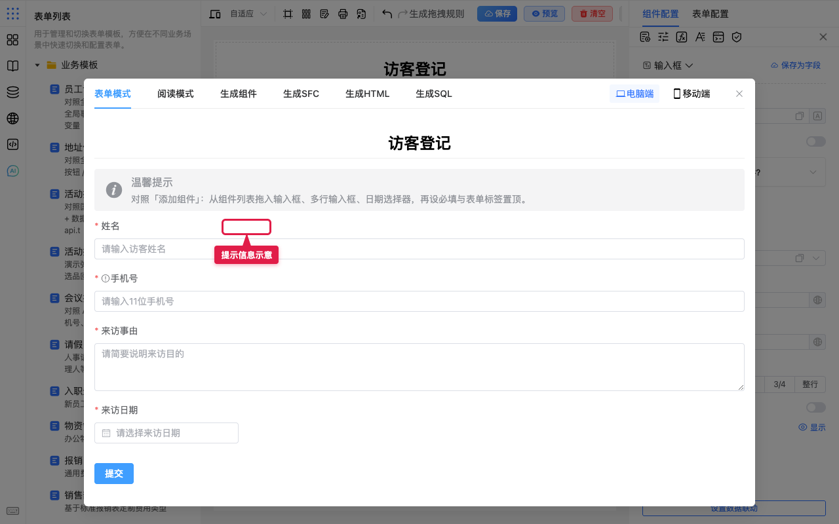The image size is (839, 524).
Task: Click the form edit pencil icon in toolbar
Action: coord(324,14)
